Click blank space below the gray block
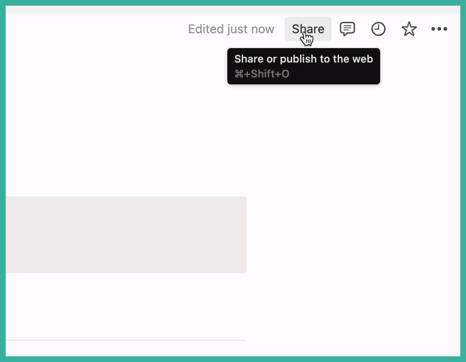The width and height of the screenshot is (466, 362). tap(126, 306)
